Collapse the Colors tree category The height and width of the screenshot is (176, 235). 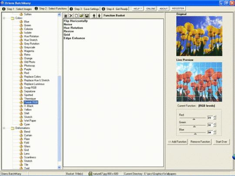pos(4,18)
